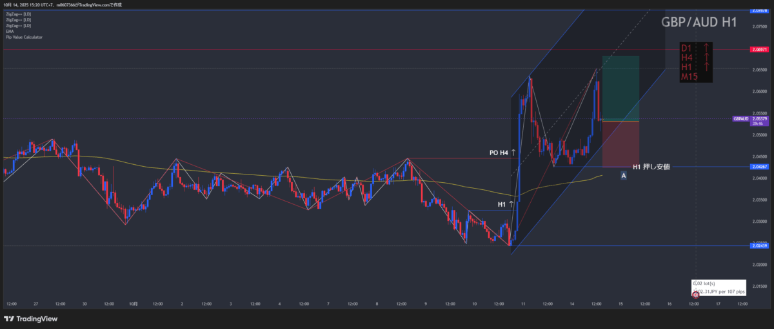Click the blue 2.02439 price label
This screenshot has height=329, width=774.
pyautogui.click(x=759, y=246)
